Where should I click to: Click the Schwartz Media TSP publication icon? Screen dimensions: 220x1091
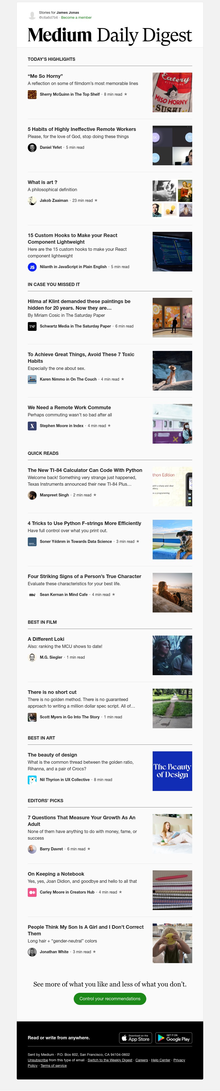click(x=32, y=326)
